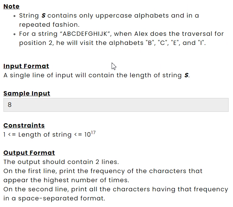Click the "position 2" text in the note
The height and width of the screenshot is (207, 233).
point(36,43)
